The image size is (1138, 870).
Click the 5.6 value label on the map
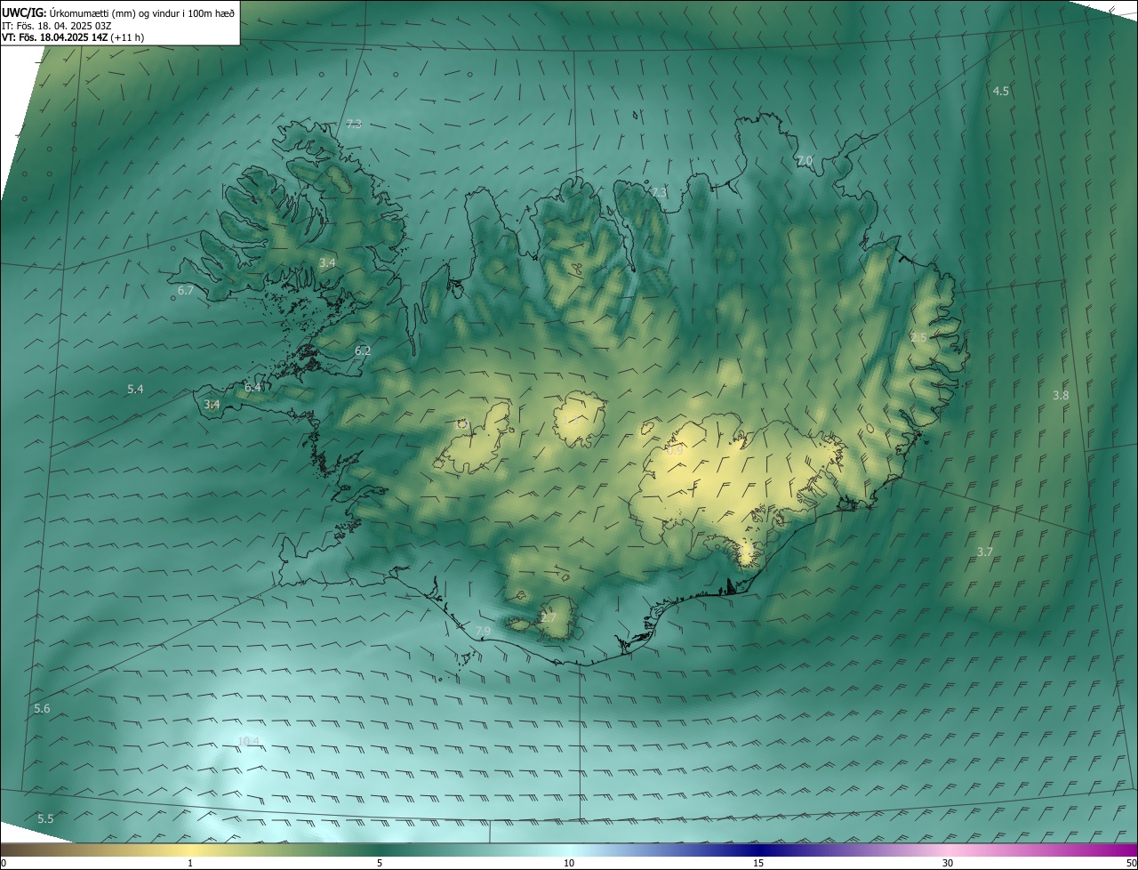click(x=42, y=709)
